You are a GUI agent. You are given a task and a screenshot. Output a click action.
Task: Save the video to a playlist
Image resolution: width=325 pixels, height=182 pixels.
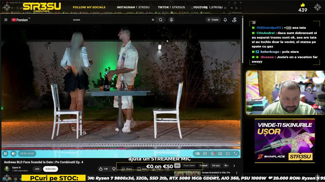pos(142,169)
